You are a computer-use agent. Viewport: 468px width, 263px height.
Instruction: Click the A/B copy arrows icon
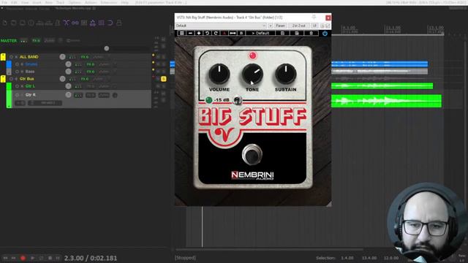coord(233,33)
